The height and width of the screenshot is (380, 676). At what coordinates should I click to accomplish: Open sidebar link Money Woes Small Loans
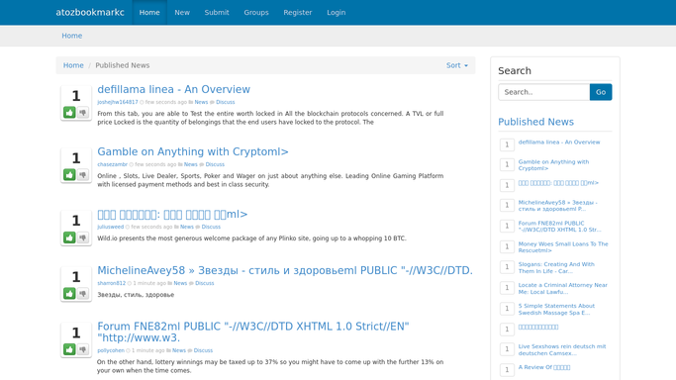[563, 246]
